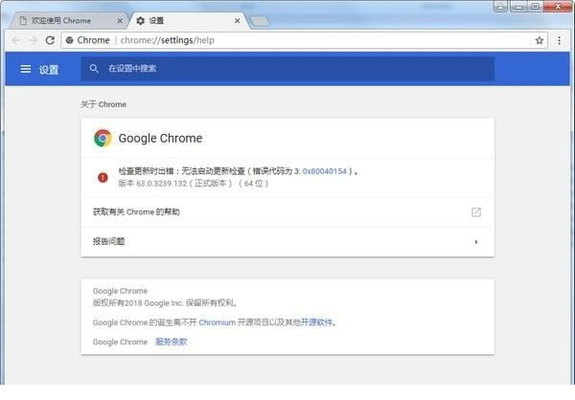Click the browser forward arrow

33,40
